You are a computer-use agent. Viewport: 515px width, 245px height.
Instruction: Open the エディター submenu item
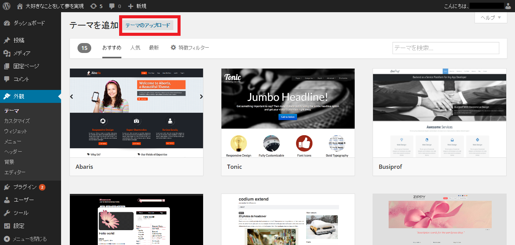point(15,172)
